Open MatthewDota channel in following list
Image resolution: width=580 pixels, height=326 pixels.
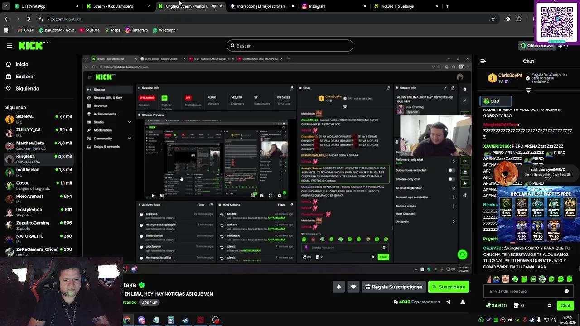coord(39,146)
